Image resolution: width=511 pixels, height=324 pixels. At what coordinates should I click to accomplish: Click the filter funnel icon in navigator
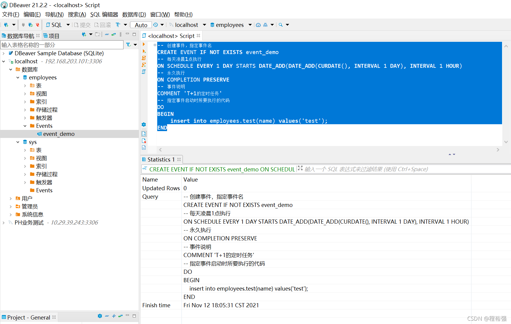pos(128,45)
